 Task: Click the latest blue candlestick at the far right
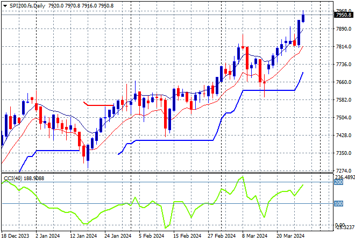click(303, 18)
